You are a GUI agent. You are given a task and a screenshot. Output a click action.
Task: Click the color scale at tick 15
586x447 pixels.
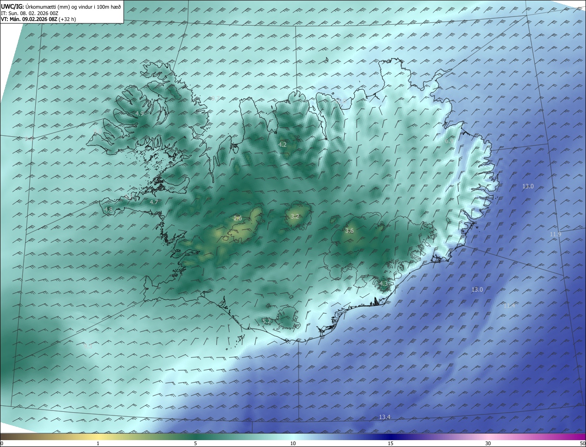coord(391,443)
